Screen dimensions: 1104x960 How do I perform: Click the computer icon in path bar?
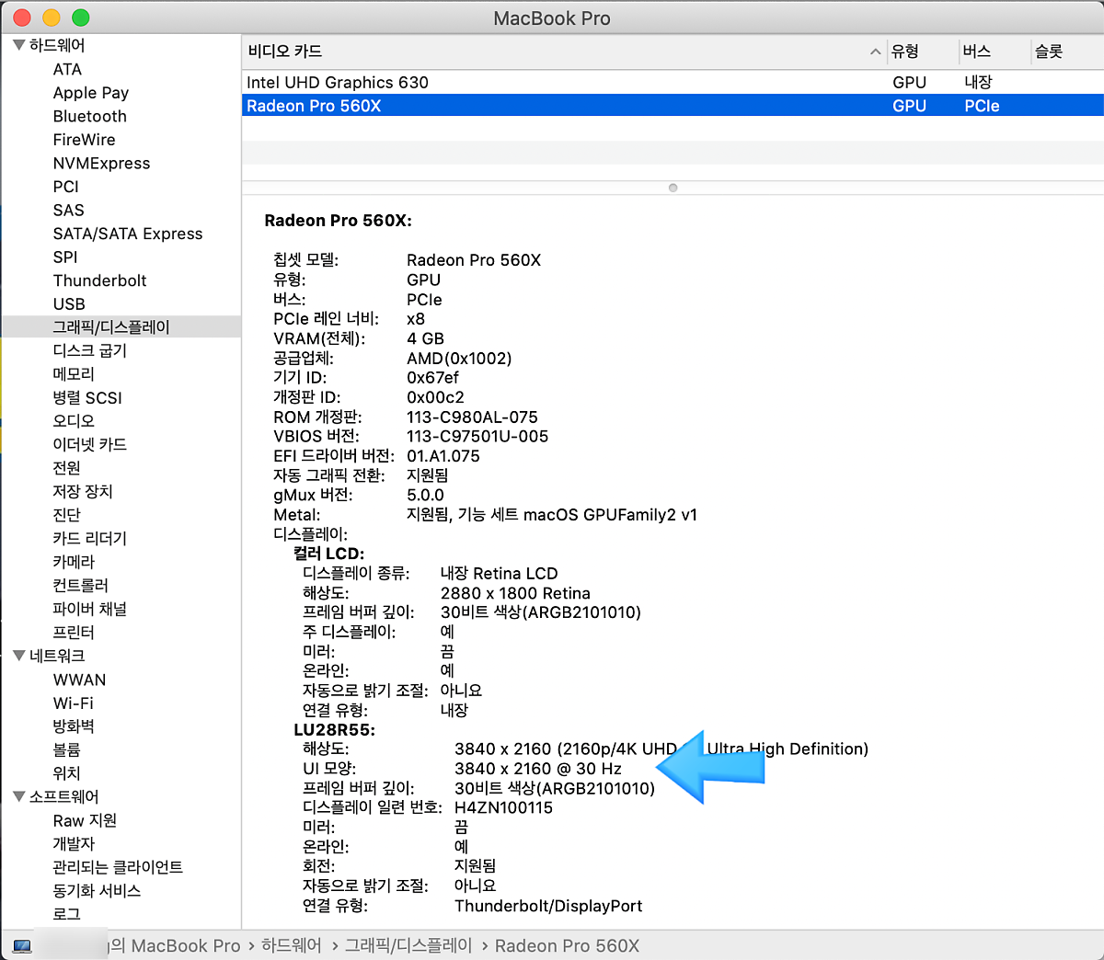[22, 945]
